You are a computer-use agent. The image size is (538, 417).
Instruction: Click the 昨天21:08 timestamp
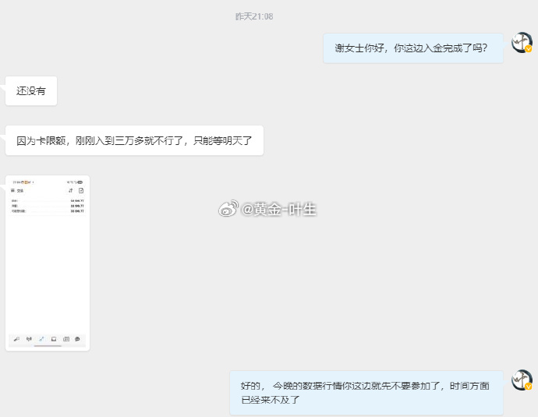click(254, 16)
